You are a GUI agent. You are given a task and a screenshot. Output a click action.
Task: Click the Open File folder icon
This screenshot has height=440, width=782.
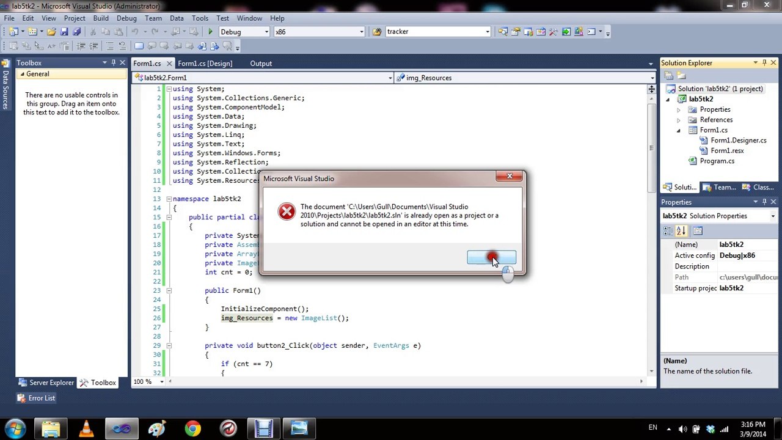(51, 32)
